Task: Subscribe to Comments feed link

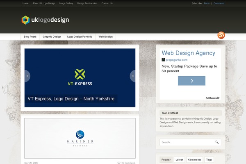Action: point(219,3)
